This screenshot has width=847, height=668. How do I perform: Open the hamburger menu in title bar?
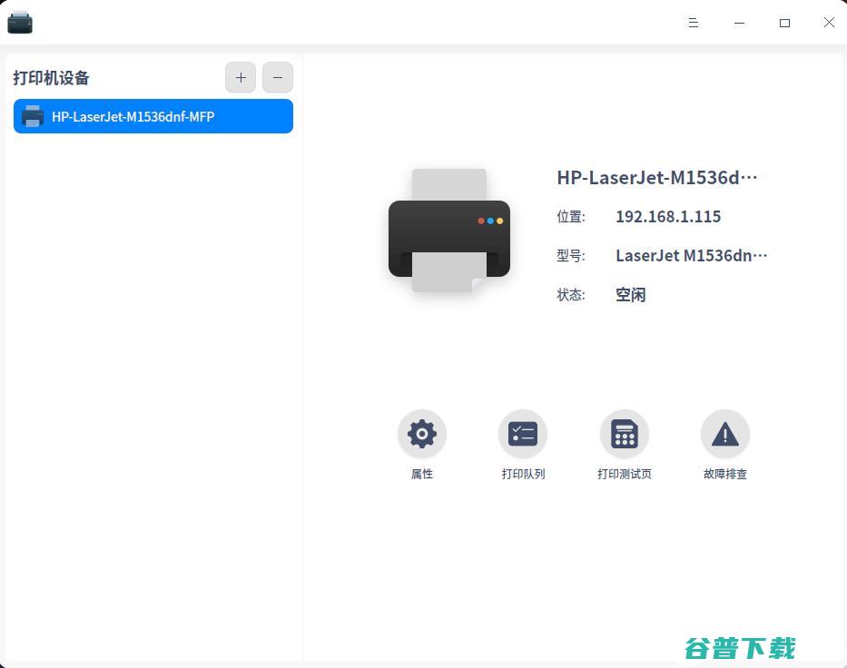(x=693, y=23)
